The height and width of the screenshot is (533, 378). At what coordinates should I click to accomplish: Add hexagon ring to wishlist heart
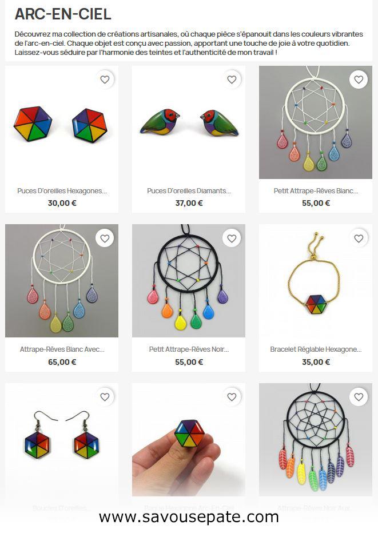tap(232, 397)
